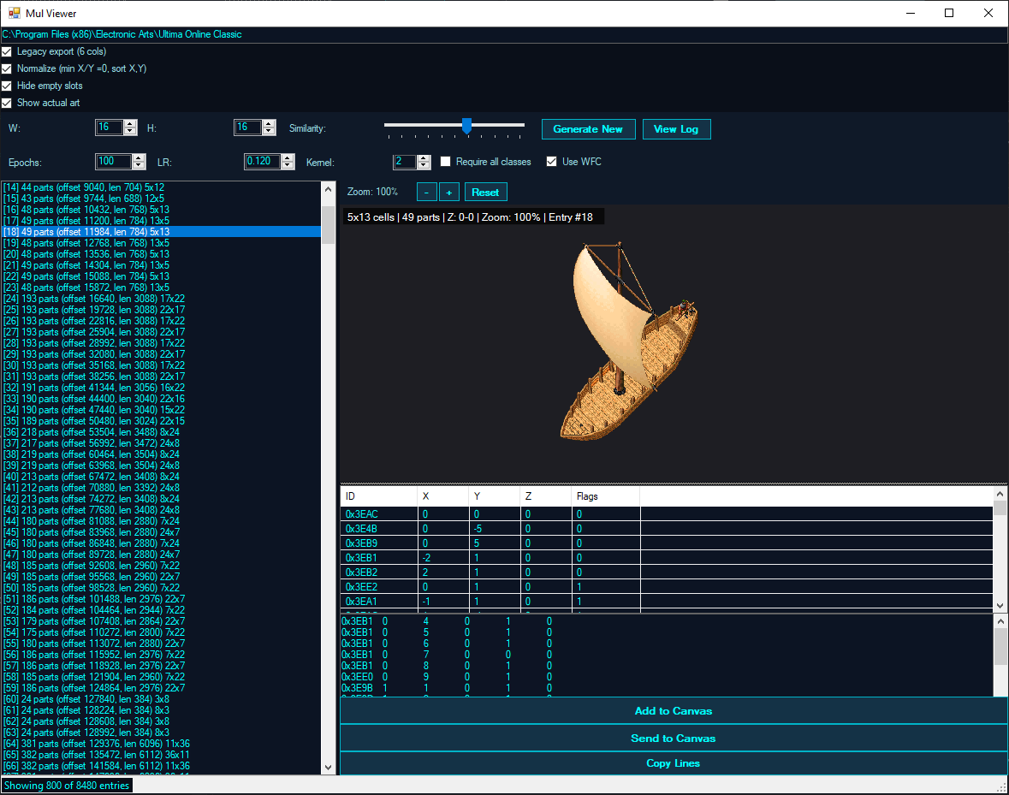
Task: Increase Kernel value with up arrow
Action: coord(424,158)
